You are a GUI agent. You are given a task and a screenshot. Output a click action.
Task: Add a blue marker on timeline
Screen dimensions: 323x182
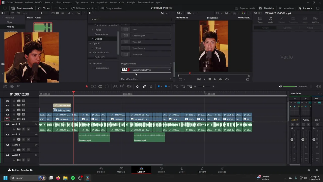tap(166, 86)
